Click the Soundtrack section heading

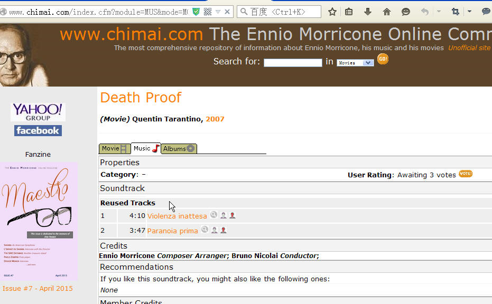123,188
